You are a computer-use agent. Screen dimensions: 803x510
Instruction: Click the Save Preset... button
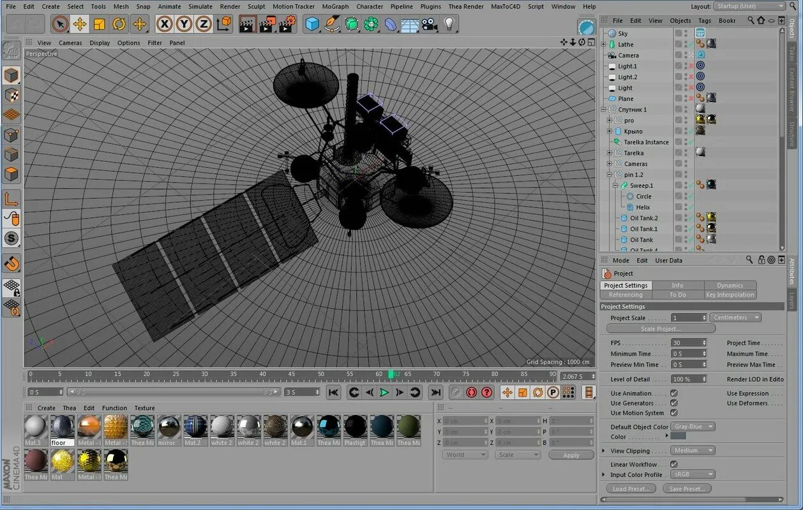(687, 489)
